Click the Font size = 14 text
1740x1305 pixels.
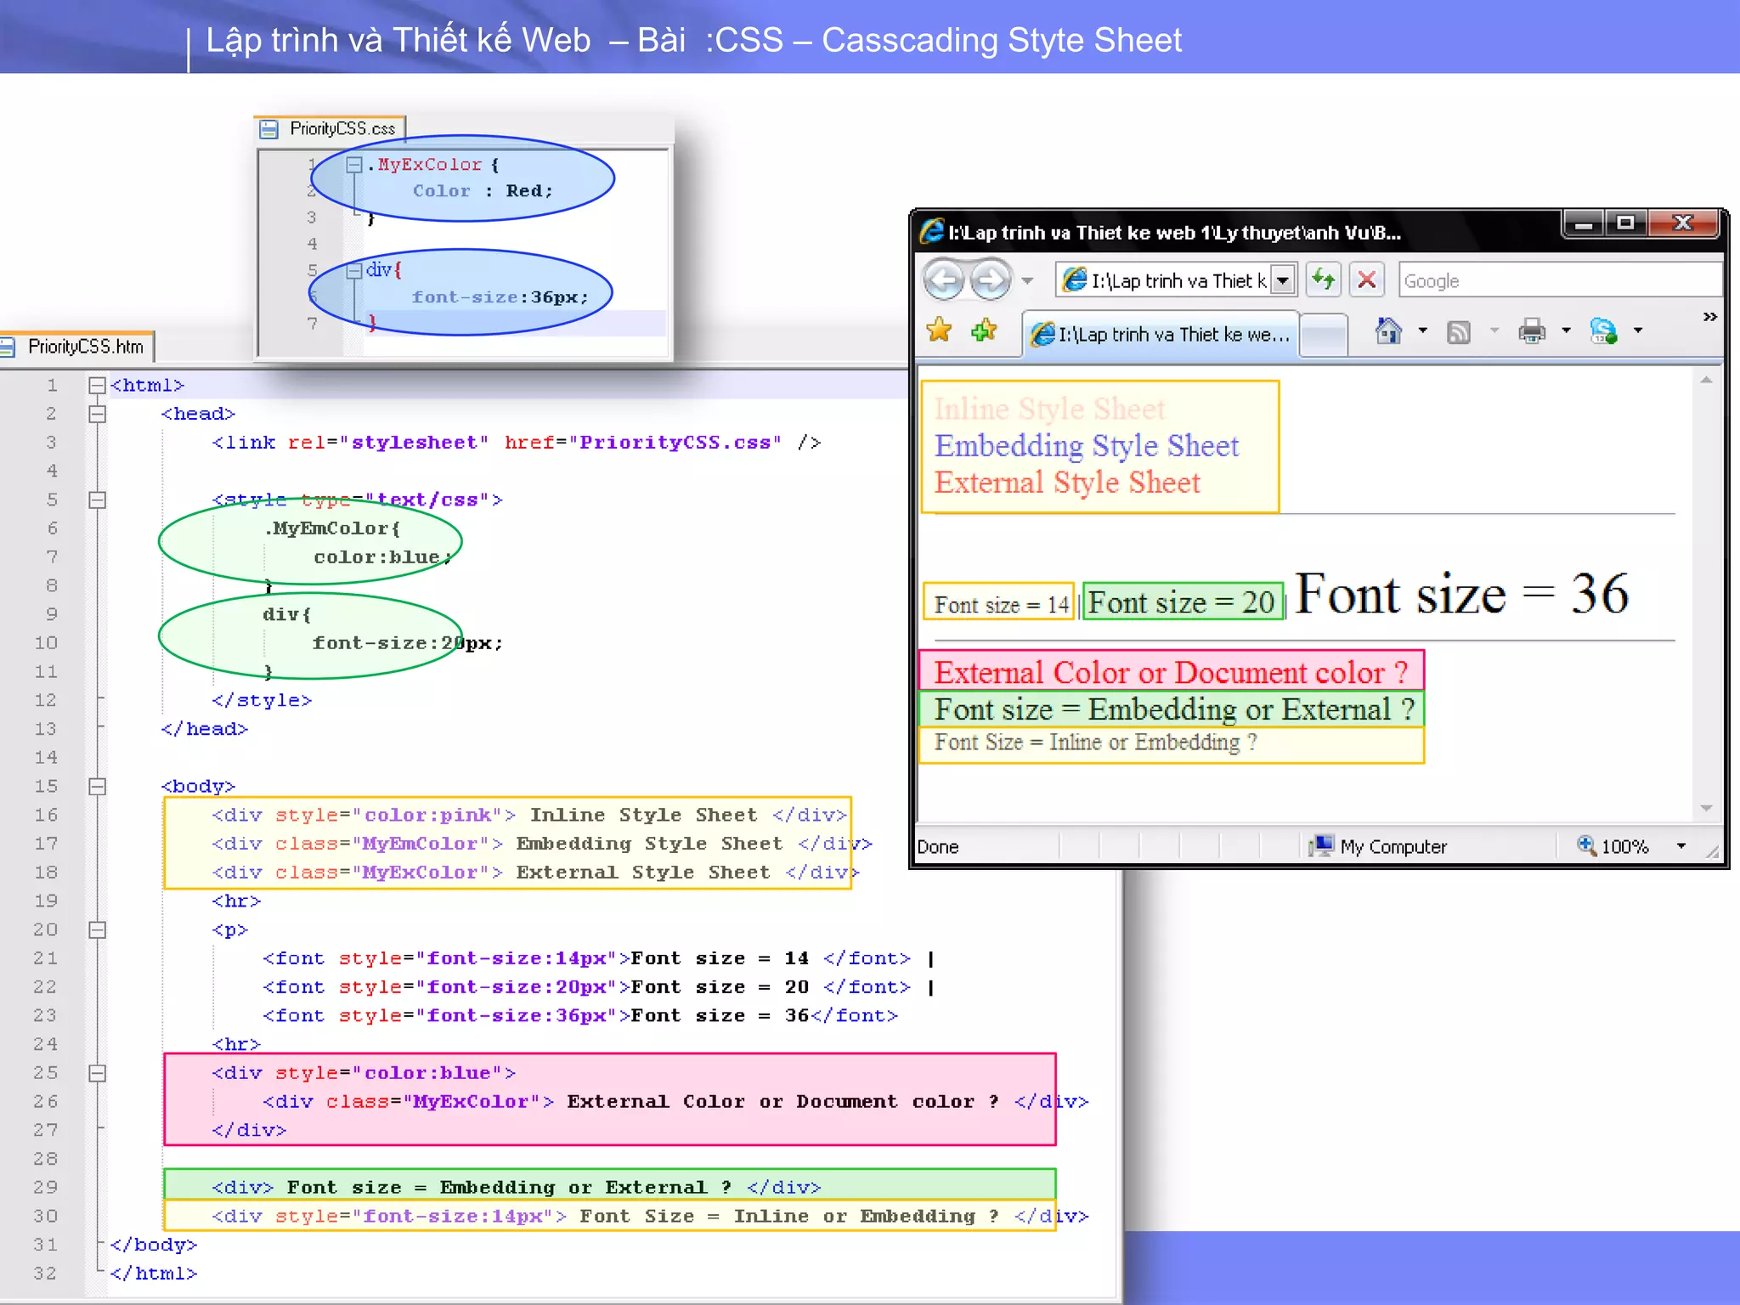coord(1001,605)
